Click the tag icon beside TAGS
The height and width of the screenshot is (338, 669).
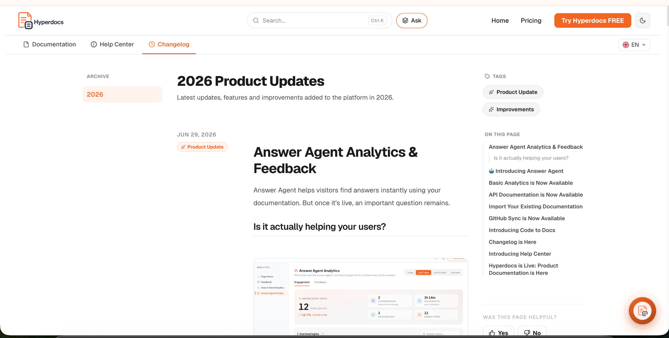pyautogui.click(x=487, y=76)
